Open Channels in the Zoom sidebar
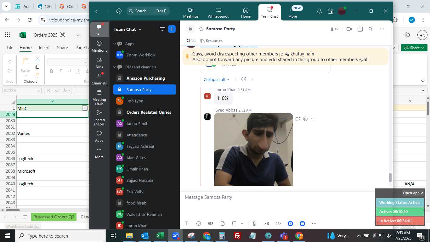The image size is (430, 242). point(99,79)
